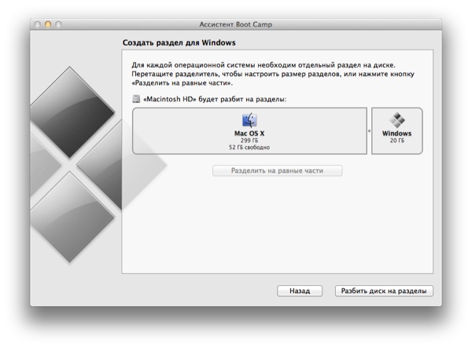Click the "Windows" partition label

(396, 134)
